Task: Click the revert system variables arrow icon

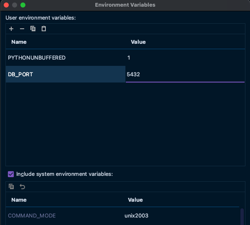Action: coord(22,187)
